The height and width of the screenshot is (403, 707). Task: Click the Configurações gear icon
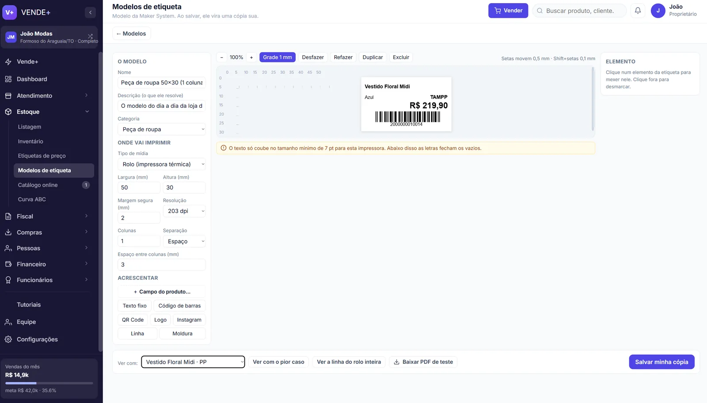coord(8,339)
